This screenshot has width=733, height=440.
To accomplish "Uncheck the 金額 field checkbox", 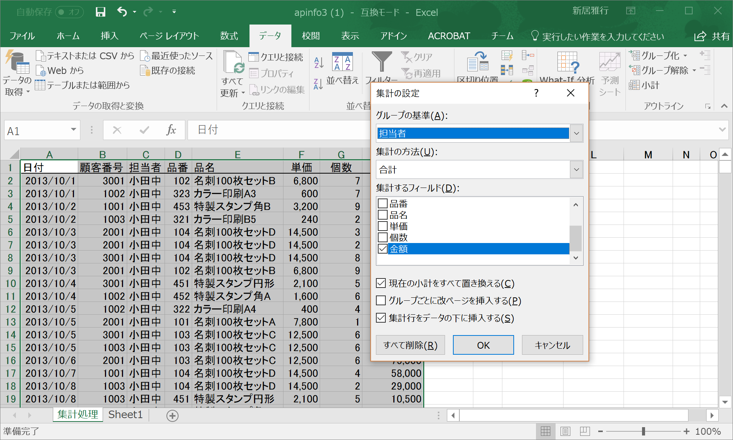I will tap(383, 249).
